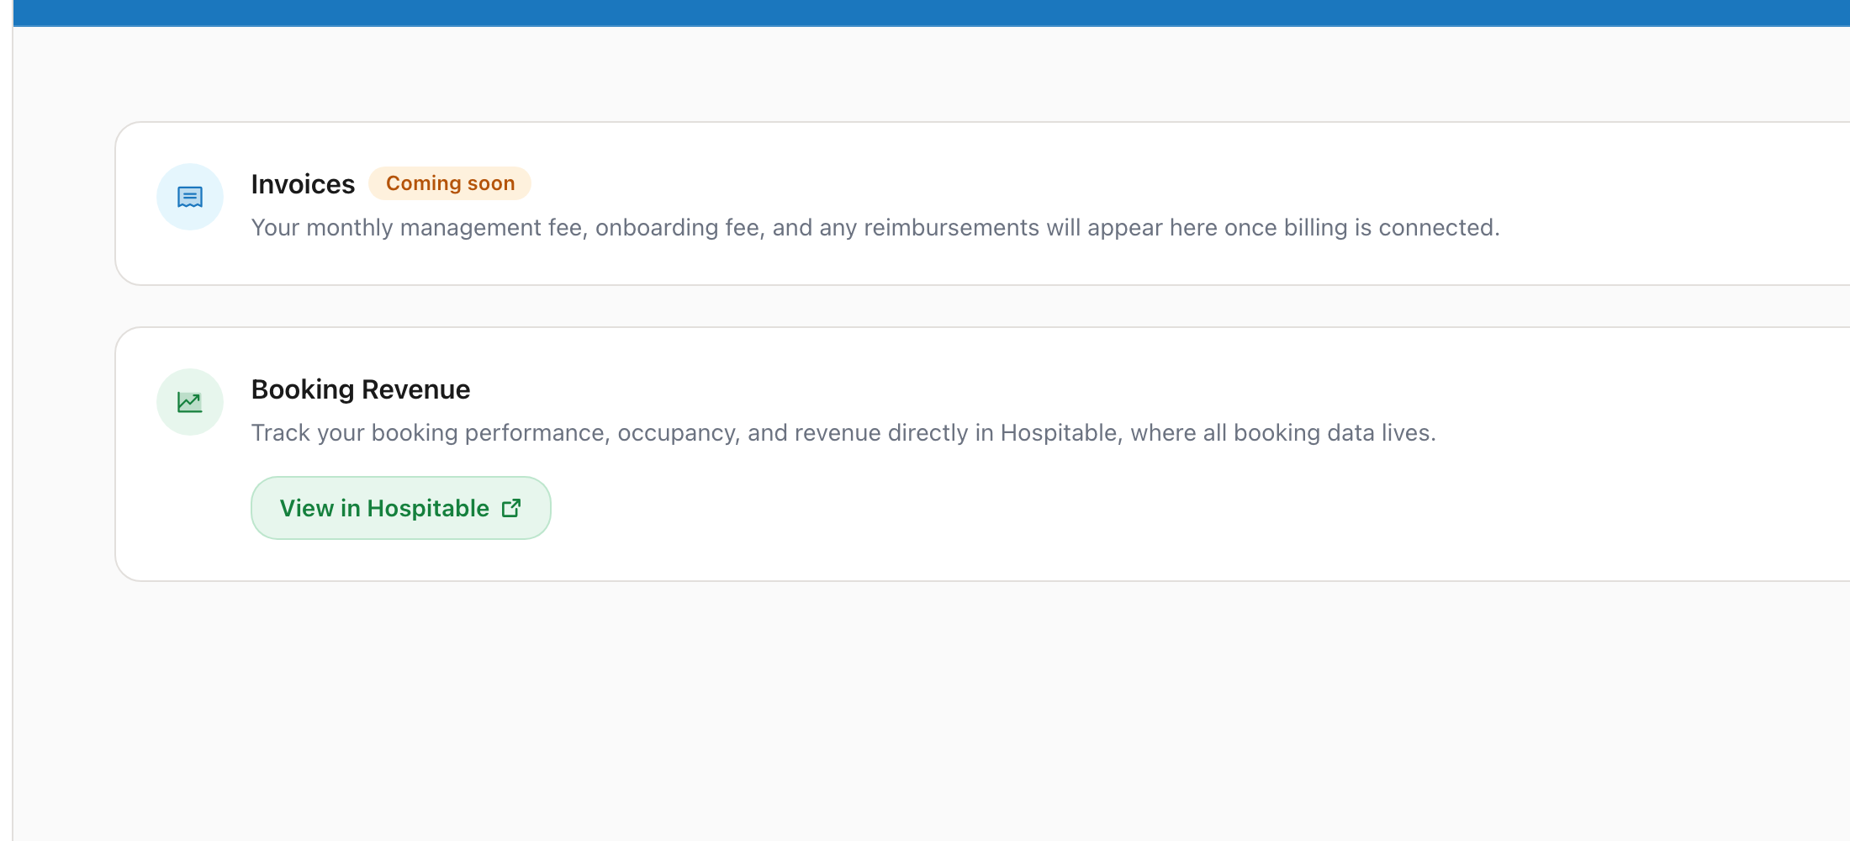This screenshot has width=1850, height=841.
Task: Click the external link icon inside the button
Action: coord(511,507)
